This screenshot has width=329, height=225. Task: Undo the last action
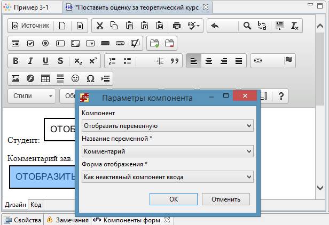click(x=215, y=26)
